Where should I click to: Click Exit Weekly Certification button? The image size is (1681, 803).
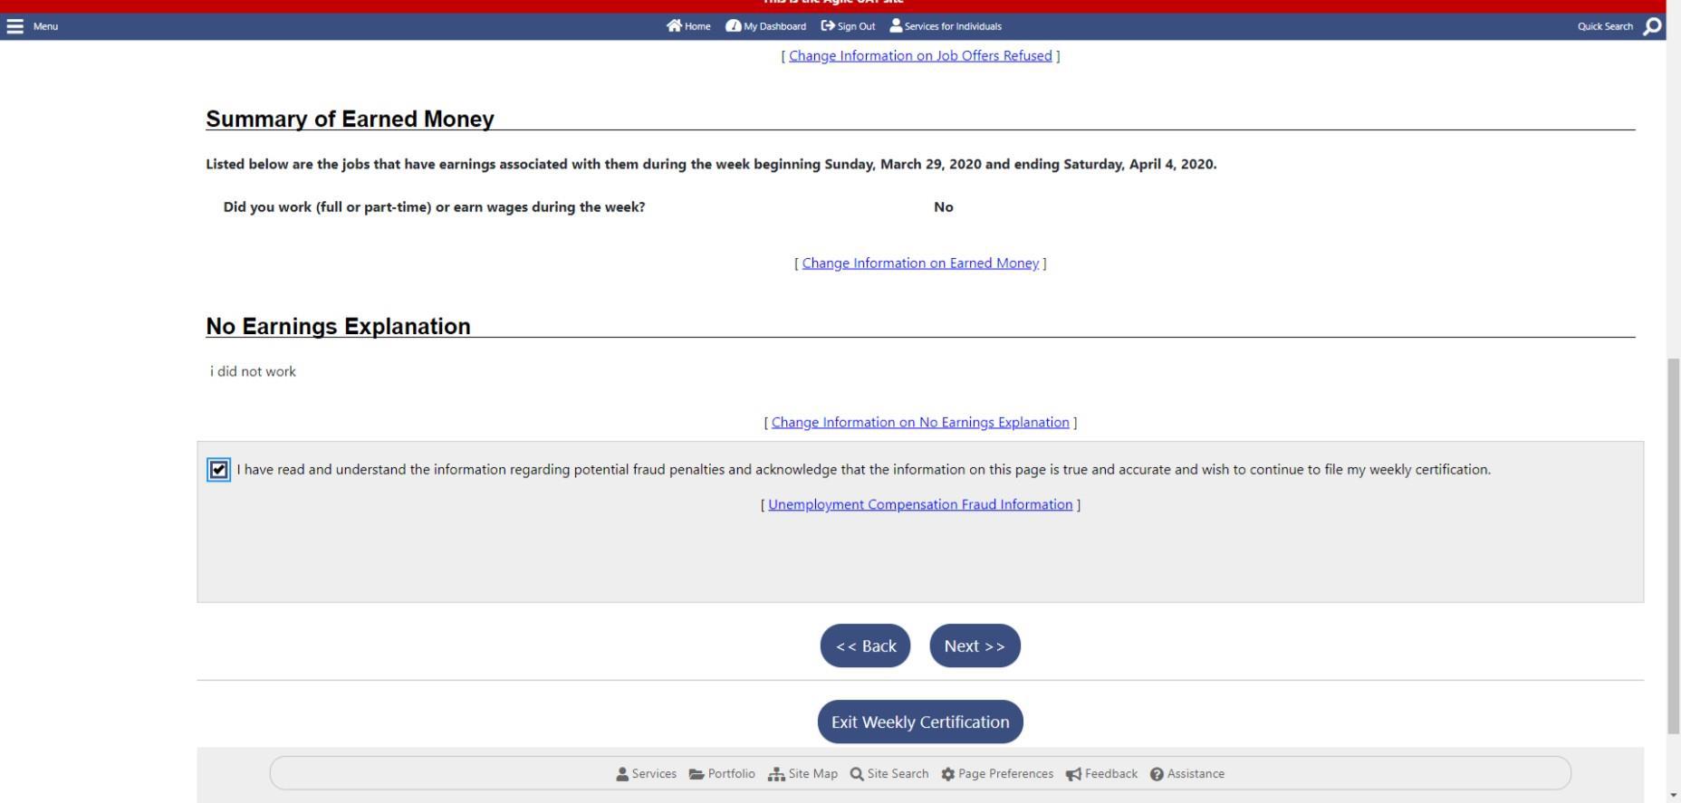[x=920, y=722]
